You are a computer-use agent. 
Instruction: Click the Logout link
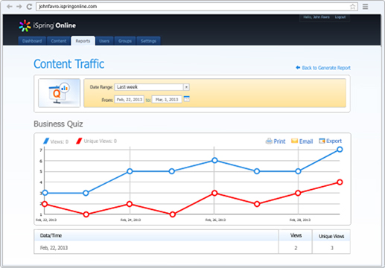click(x=340, y=17)
